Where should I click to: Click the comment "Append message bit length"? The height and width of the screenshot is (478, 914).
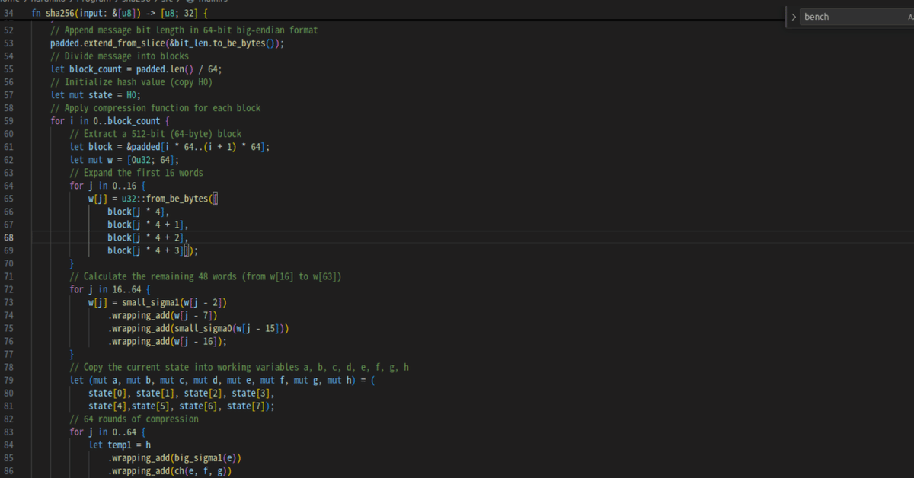coord(184,30)
